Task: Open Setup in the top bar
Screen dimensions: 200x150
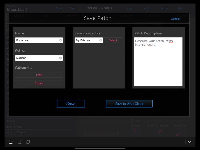Action: click(164, 8)
